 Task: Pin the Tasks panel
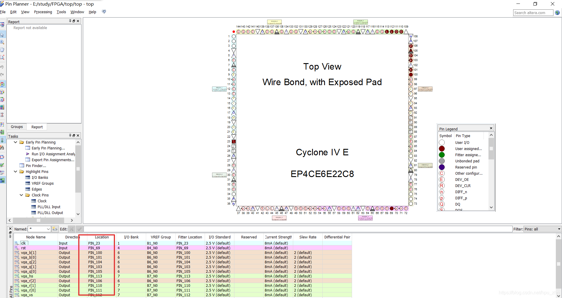pos(70,135)
